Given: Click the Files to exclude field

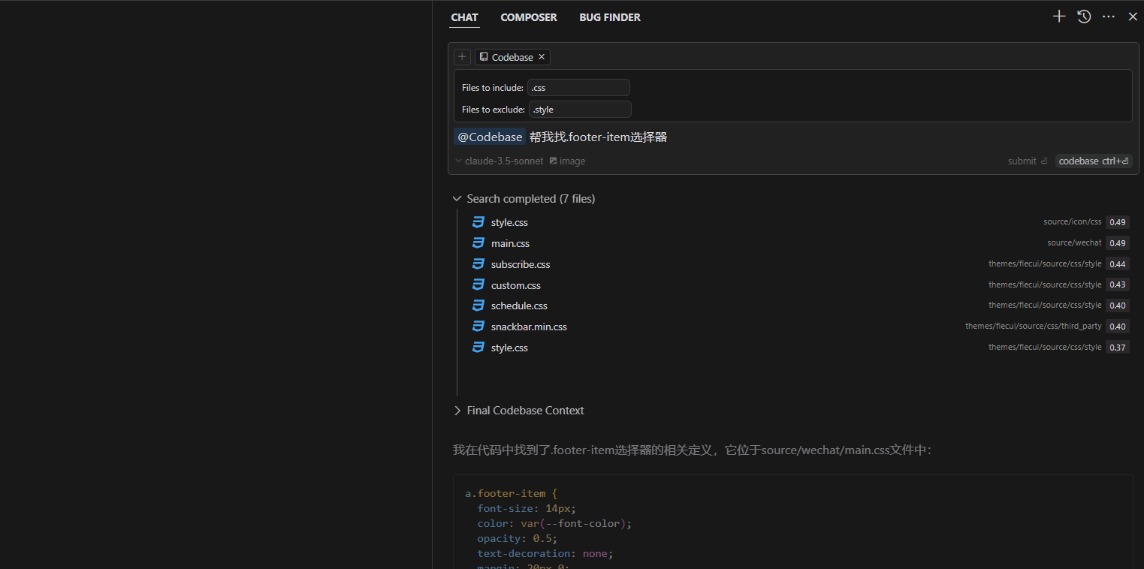Looking at the screenshot, I should 580,110.
